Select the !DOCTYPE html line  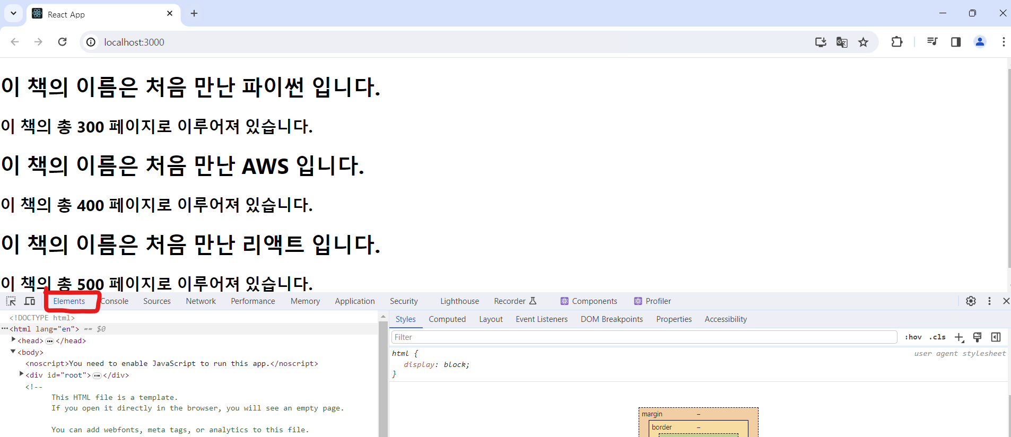coord(42,318)
